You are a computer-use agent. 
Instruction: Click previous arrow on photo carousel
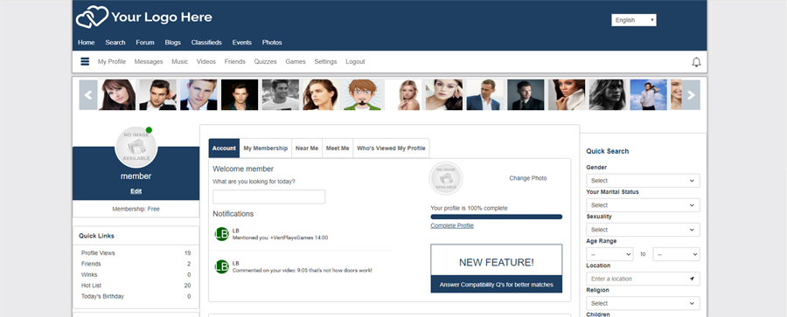88,95
